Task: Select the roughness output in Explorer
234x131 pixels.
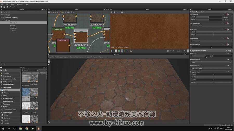Action: pyautogui.click(x=14, y=28)
